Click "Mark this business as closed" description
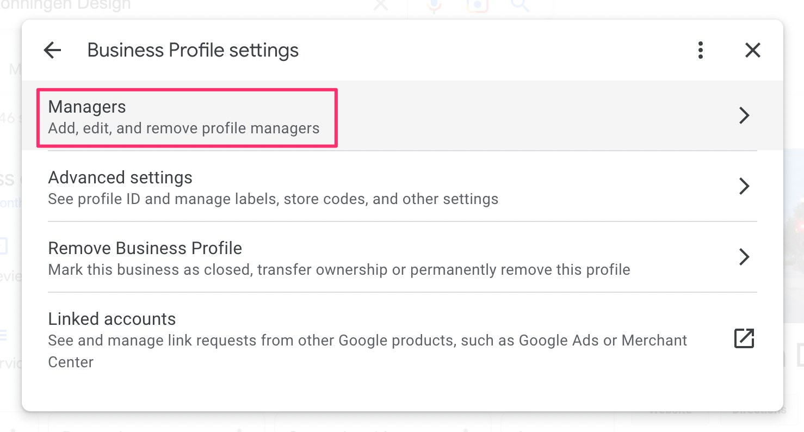 338,270
